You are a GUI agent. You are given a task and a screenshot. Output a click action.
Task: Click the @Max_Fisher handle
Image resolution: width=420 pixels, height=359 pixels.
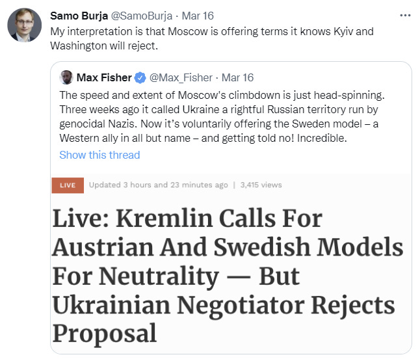point(179,78)
